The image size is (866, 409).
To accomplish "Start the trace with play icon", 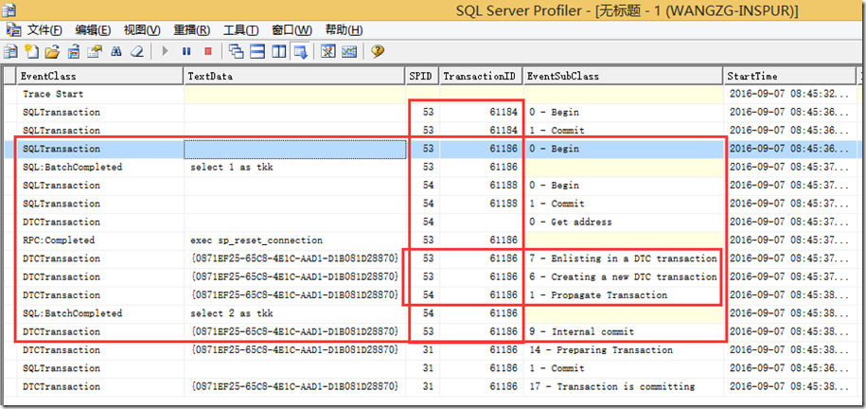I will pos(165,51).
